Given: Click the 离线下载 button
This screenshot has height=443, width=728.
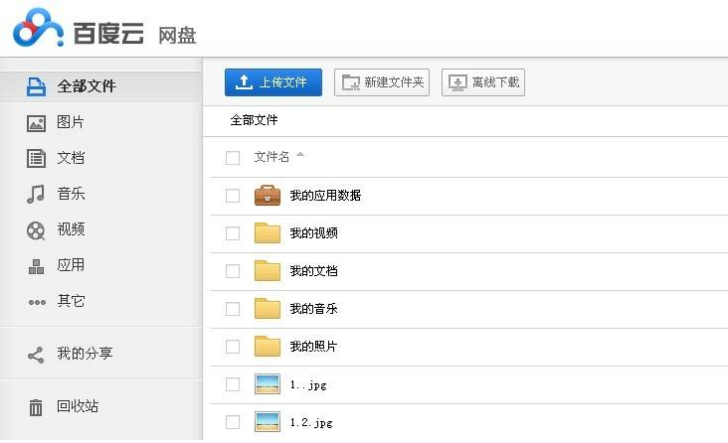Looking at the screenshot, I should (x=483, y=82).
